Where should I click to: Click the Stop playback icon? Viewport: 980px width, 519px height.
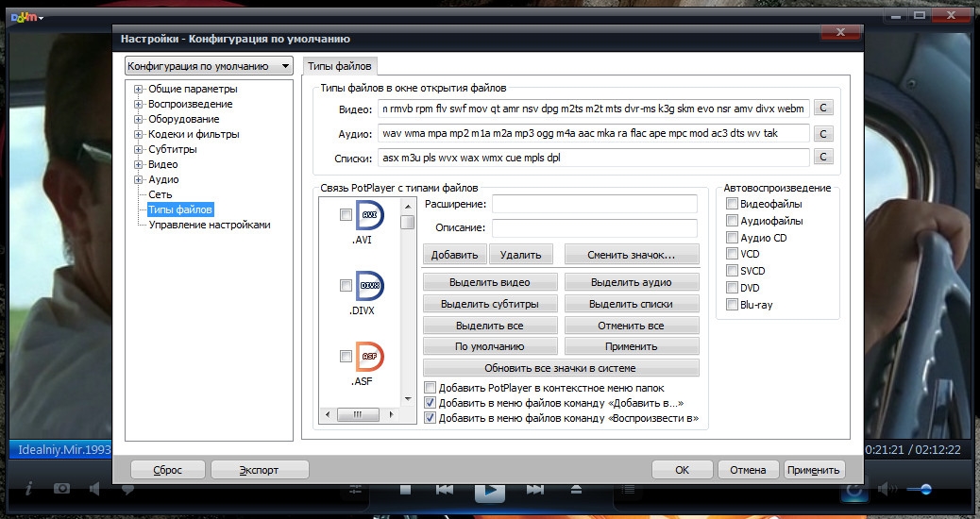(x=405, y=489)
